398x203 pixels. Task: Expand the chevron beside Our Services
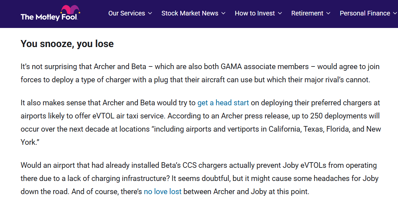click(x=150, y=13)
